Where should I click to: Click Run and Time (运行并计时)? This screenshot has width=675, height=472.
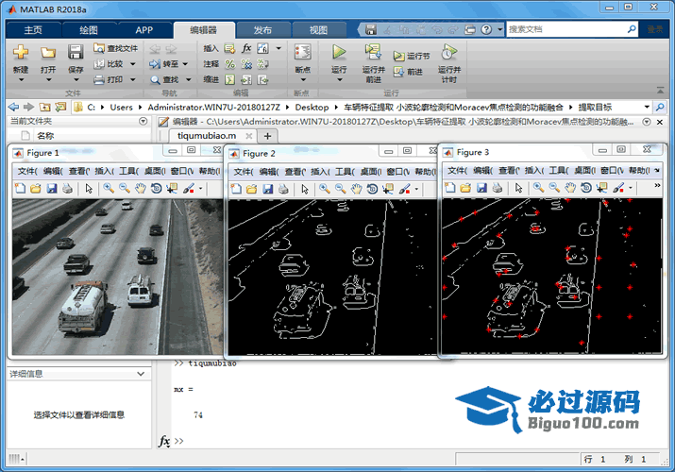[x=449, y=63]
